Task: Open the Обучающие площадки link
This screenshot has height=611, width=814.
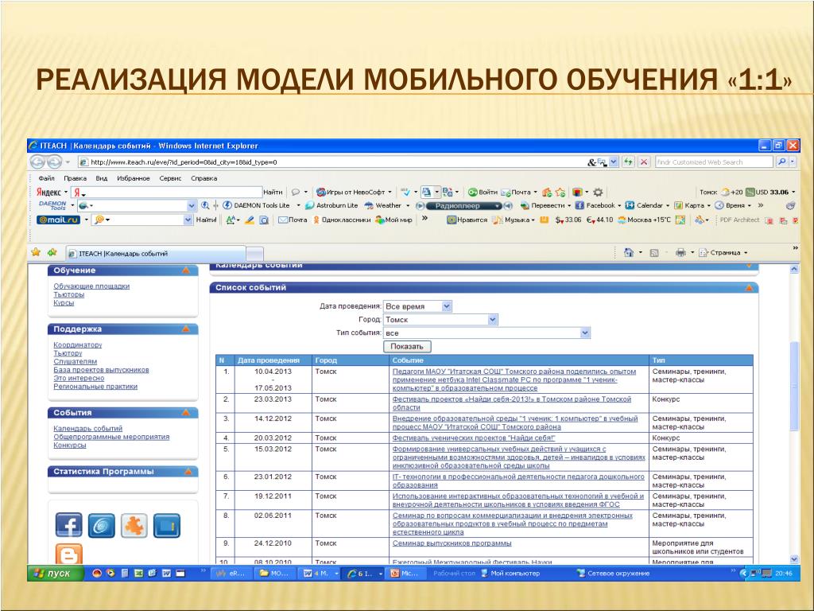Action: click(91, 286)
